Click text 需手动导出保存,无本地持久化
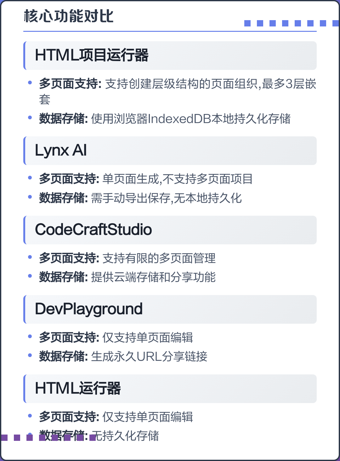The height and width of the screenshot is (461, 340). point(166,198)
